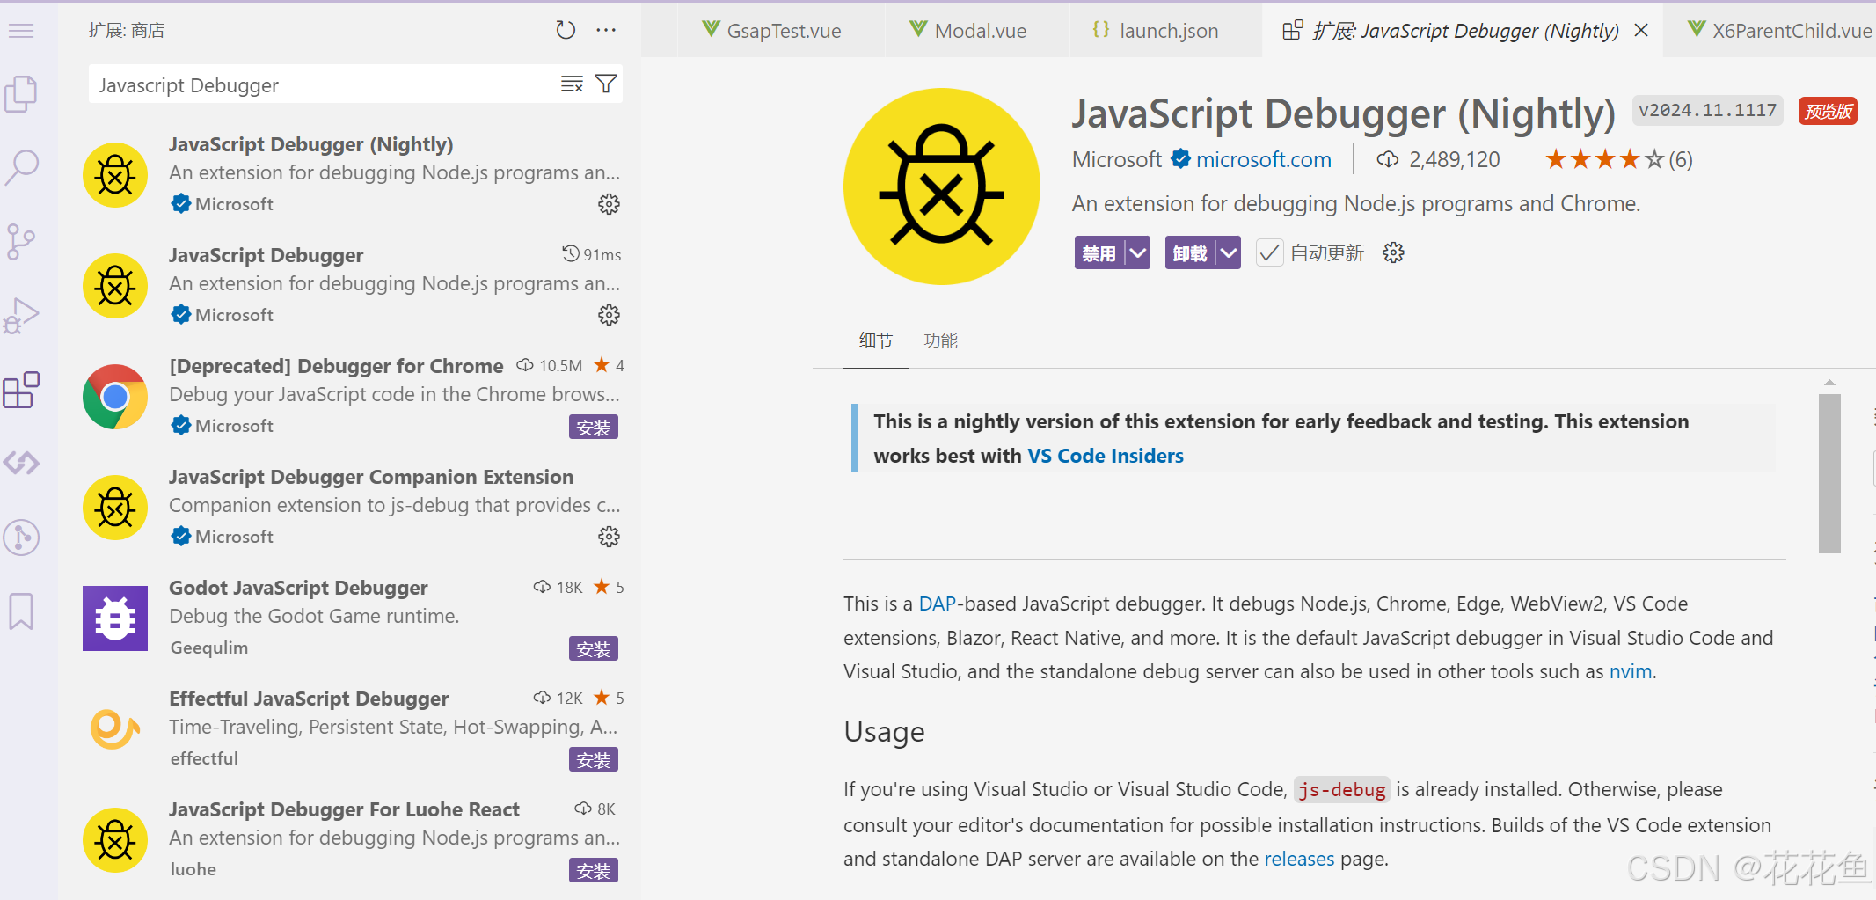This screenshot has width=1876, height=900.
Task: Click the 禁用 disable button
Action: [1099, 253]
